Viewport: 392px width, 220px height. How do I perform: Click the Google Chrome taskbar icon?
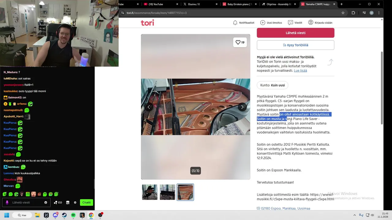[x=91, y=215]
